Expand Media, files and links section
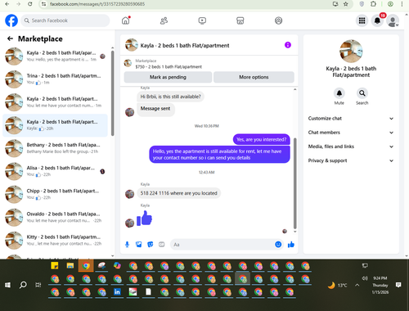 point(351,146)
